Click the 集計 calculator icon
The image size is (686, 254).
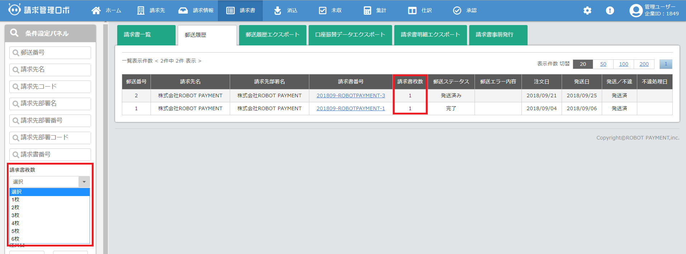point(367,11)
